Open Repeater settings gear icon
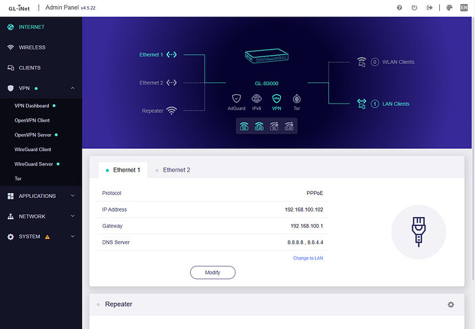The image size is (475, 329). pos(451,304)
